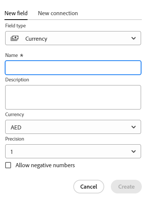Click the chevron arrow in Precision dropdown

(133, 151)
